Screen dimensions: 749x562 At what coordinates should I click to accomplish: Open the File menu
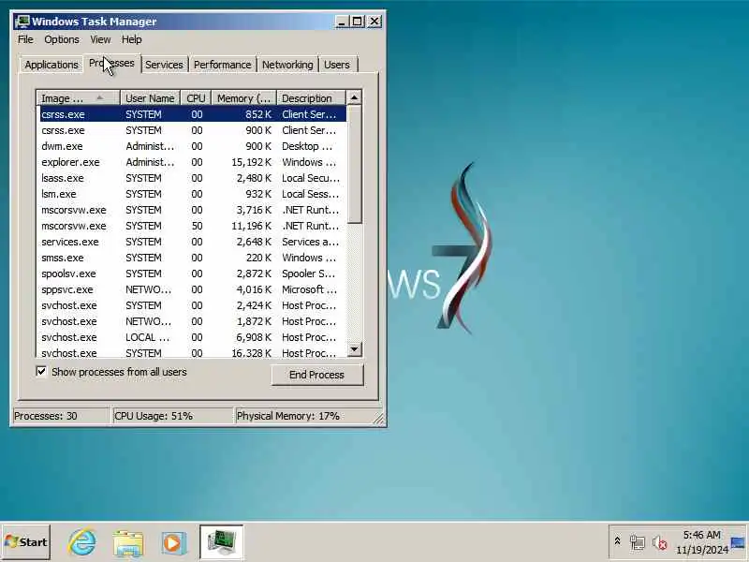click(26, 39)
